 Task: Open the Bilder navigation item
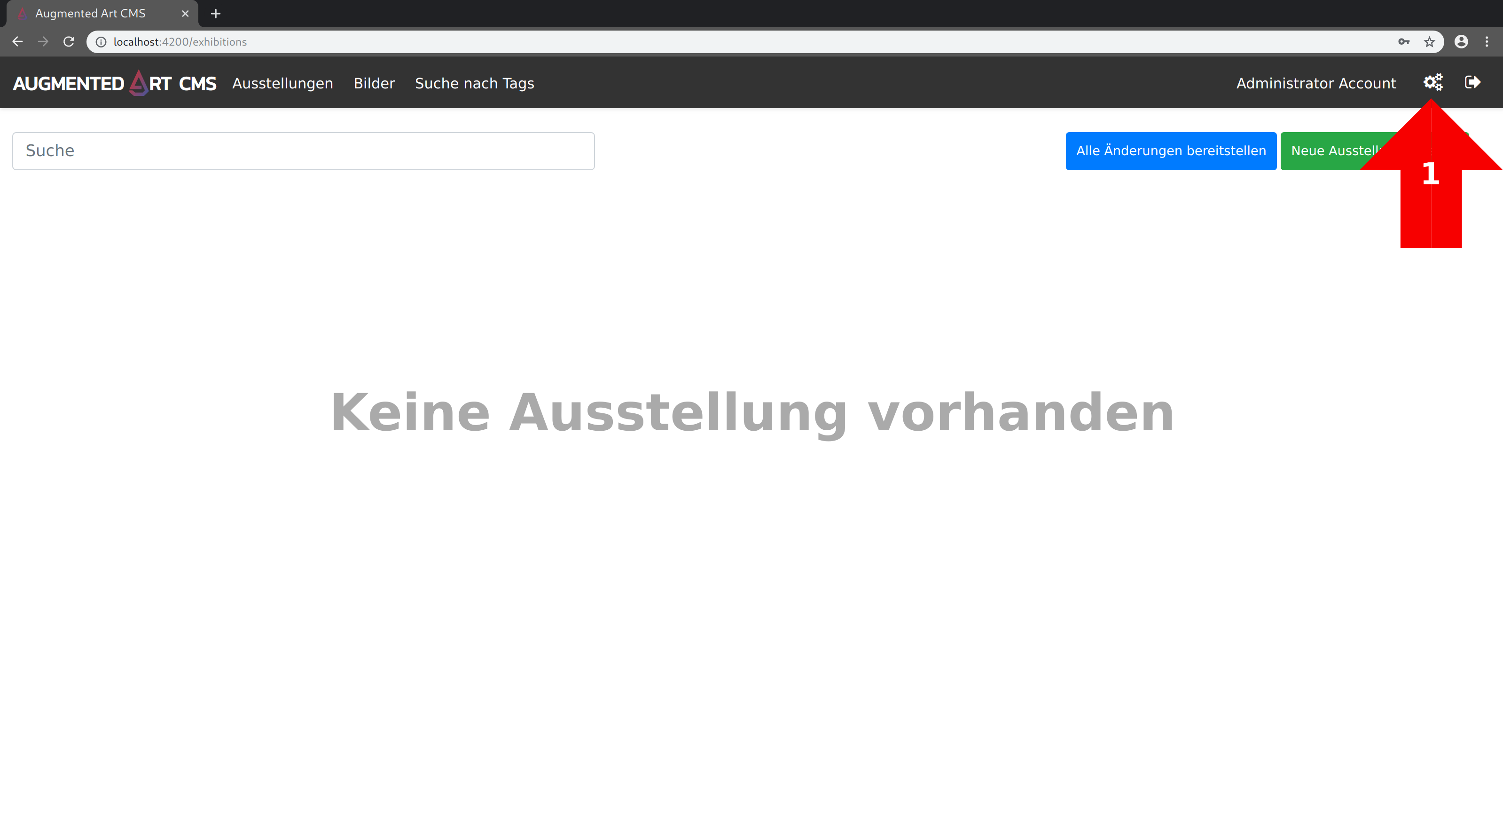click(x=374, y=83)
